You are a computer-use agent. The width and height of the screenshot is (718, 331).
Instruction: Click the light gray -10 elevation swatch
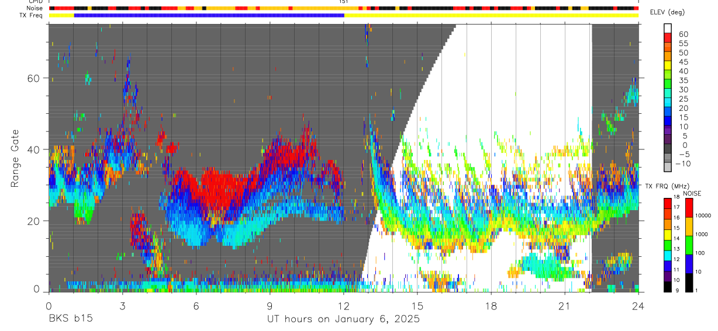(x=668, y=168)
